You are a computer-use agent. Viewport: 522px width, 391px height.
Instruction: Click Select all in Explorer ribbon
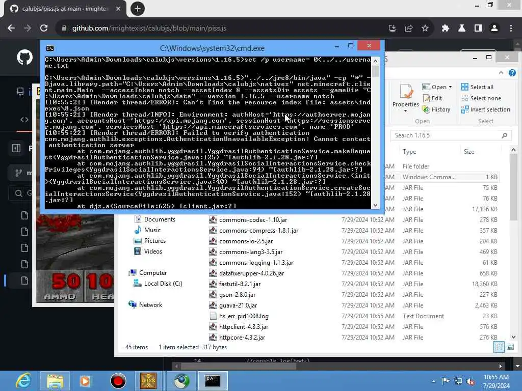[x=477, y=87]
